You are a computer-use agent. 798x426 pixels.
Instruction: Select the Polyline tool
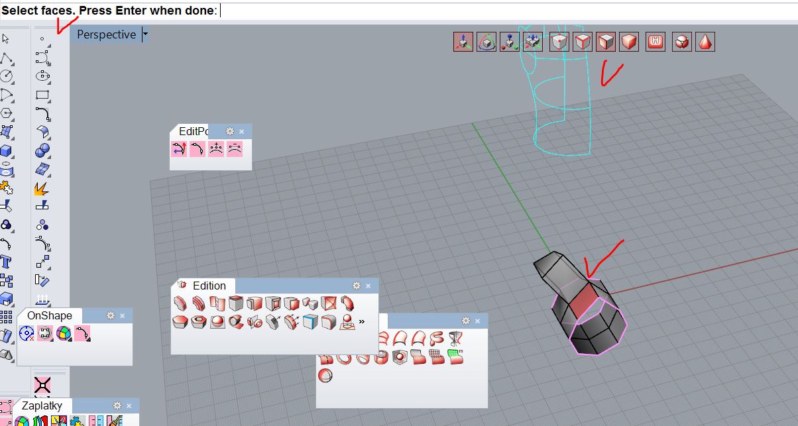7,58
